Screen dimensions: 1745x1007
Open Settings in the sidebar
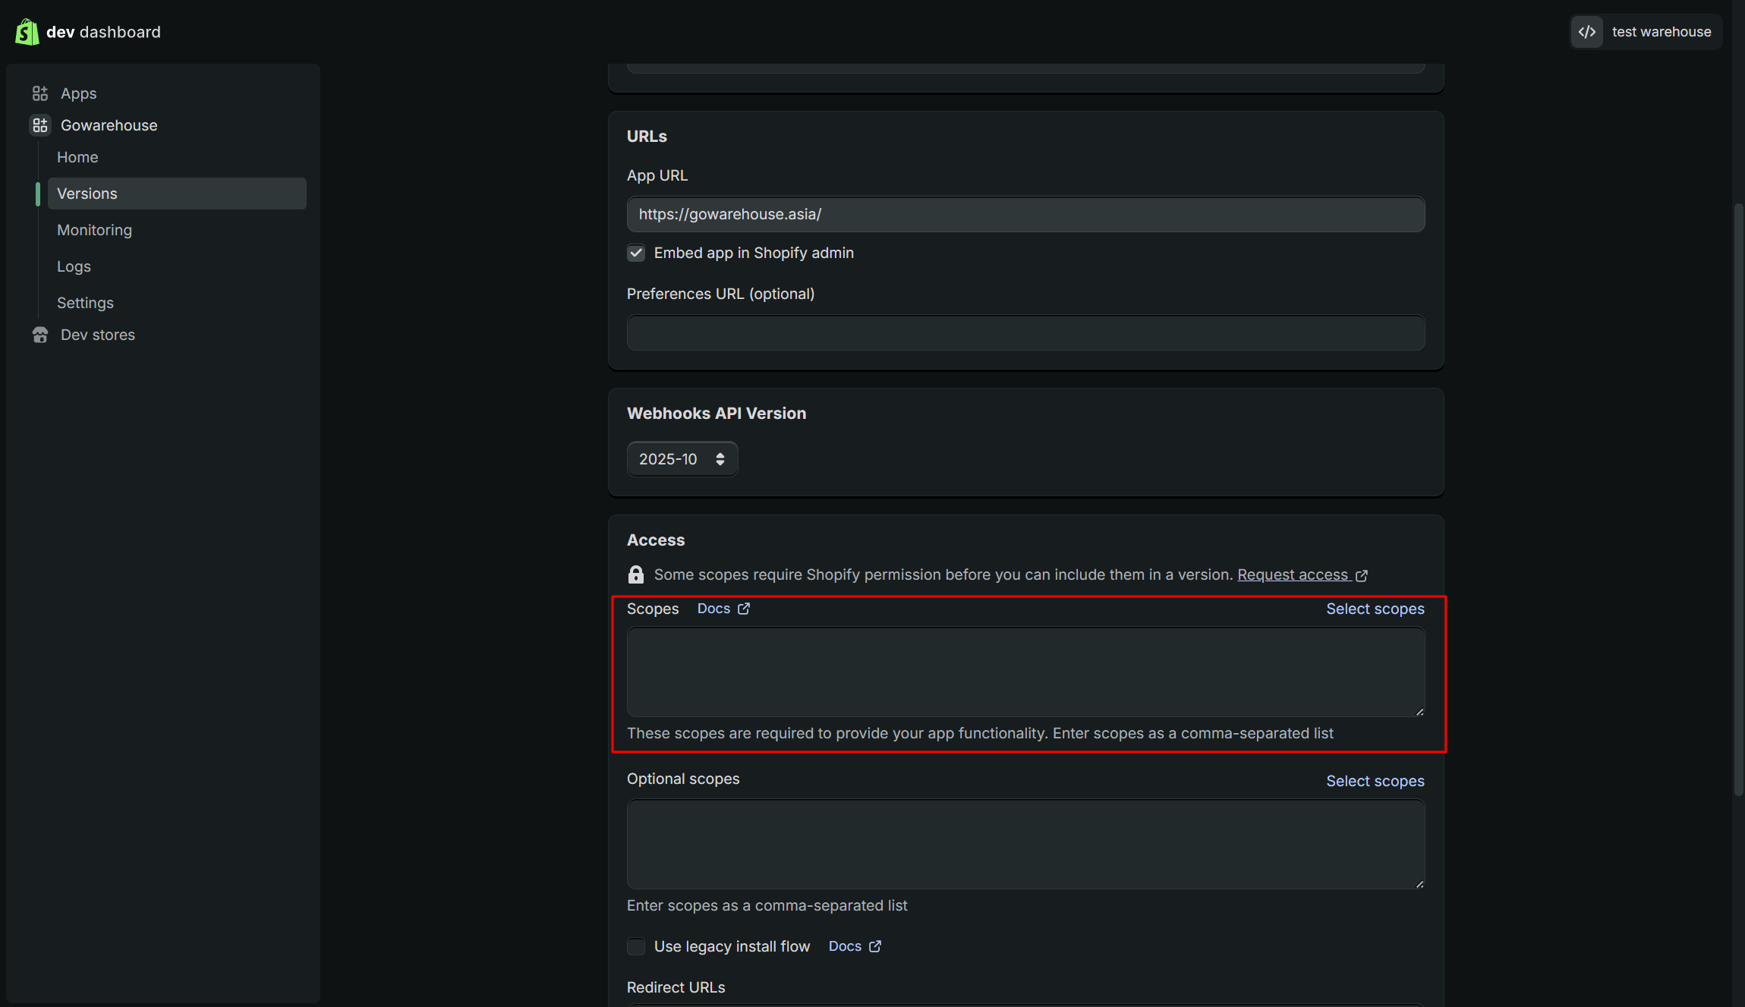pos(85,303)
